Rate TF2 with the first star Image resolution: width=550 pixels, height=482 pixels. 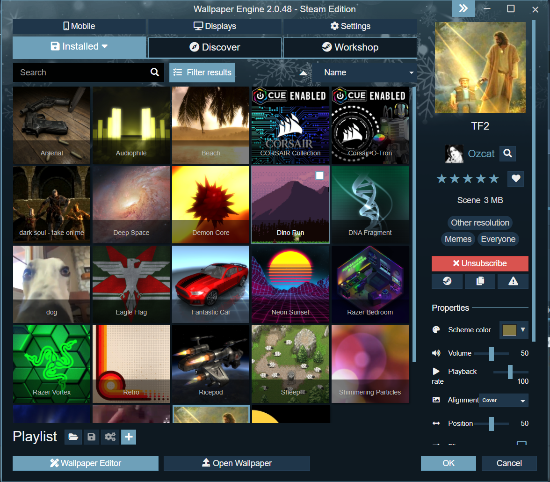(x=441, y=179)
